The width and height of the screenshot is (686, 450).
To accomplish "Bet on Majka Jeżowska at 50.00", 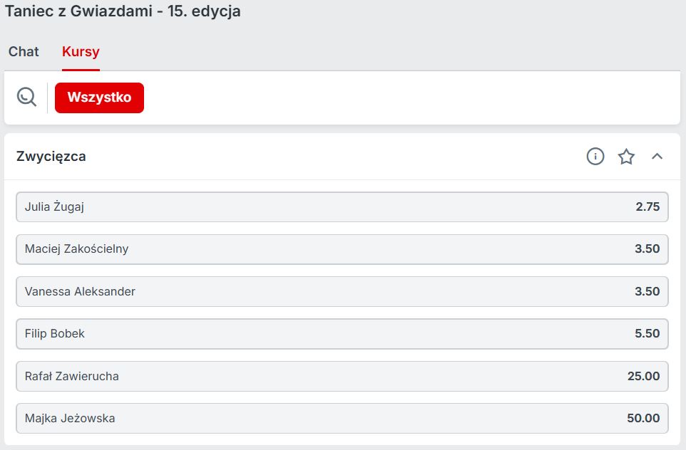I will coord(342,418).
